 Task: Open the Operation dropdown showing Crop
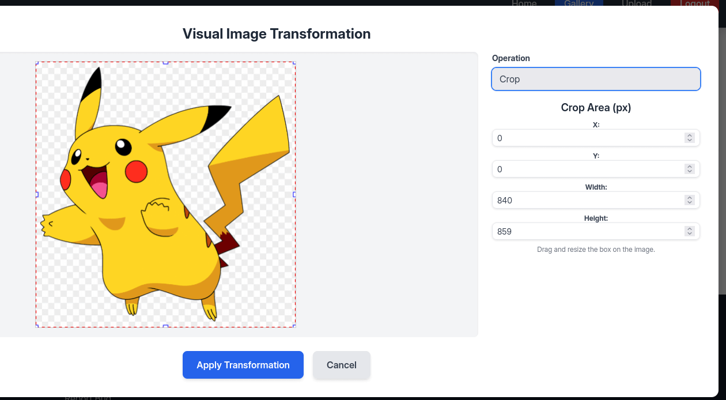coord(596,79)
